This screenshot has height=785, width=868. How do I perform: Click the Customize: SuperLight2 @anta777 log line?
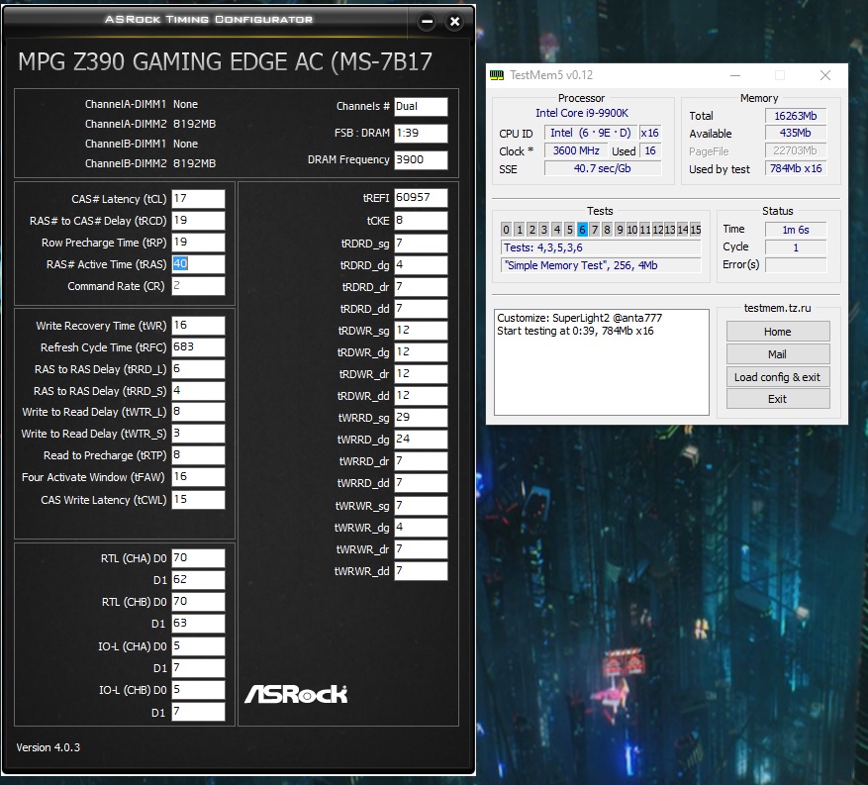tap(580, 318)
